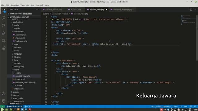Open the Extensions view
This screenshot has height=111, width=198.
(3, 48)
